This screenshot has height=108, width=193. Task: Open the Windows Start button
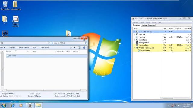4,105
